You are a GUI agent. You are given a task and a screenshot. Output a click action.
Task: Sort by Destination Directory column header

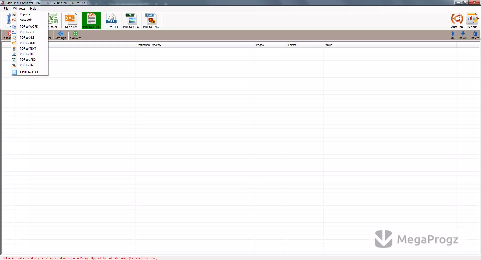coord(195,45)
